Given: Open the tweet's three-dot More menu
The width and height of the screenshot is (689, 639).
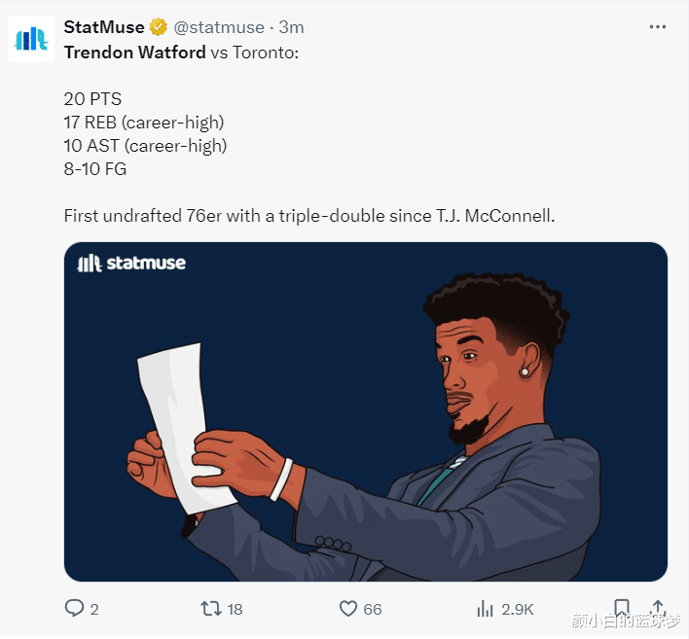Looking at the screenshot, I should 659,27.
